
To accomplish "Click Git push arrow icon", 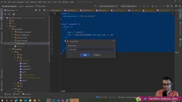I will click(x=164, y=6).
